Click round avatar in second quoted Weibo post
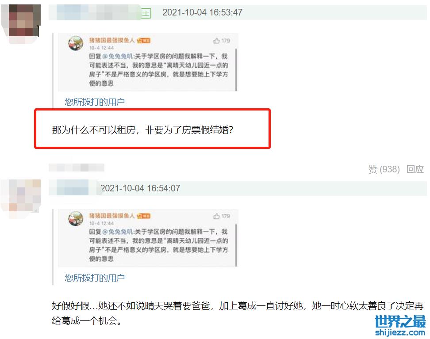The image size is (430, 339). point(76,218)
